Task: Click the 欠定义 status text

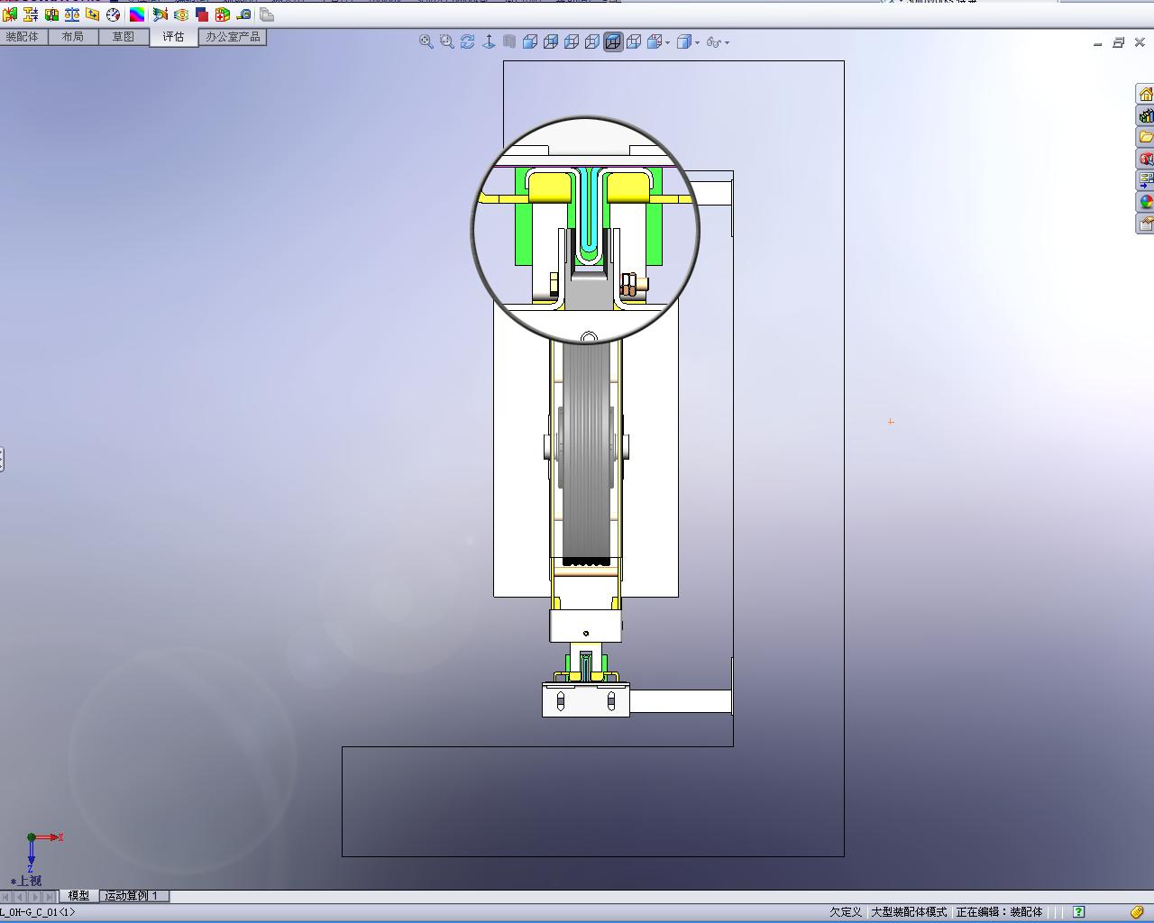Action: click(x=846, y=912)
